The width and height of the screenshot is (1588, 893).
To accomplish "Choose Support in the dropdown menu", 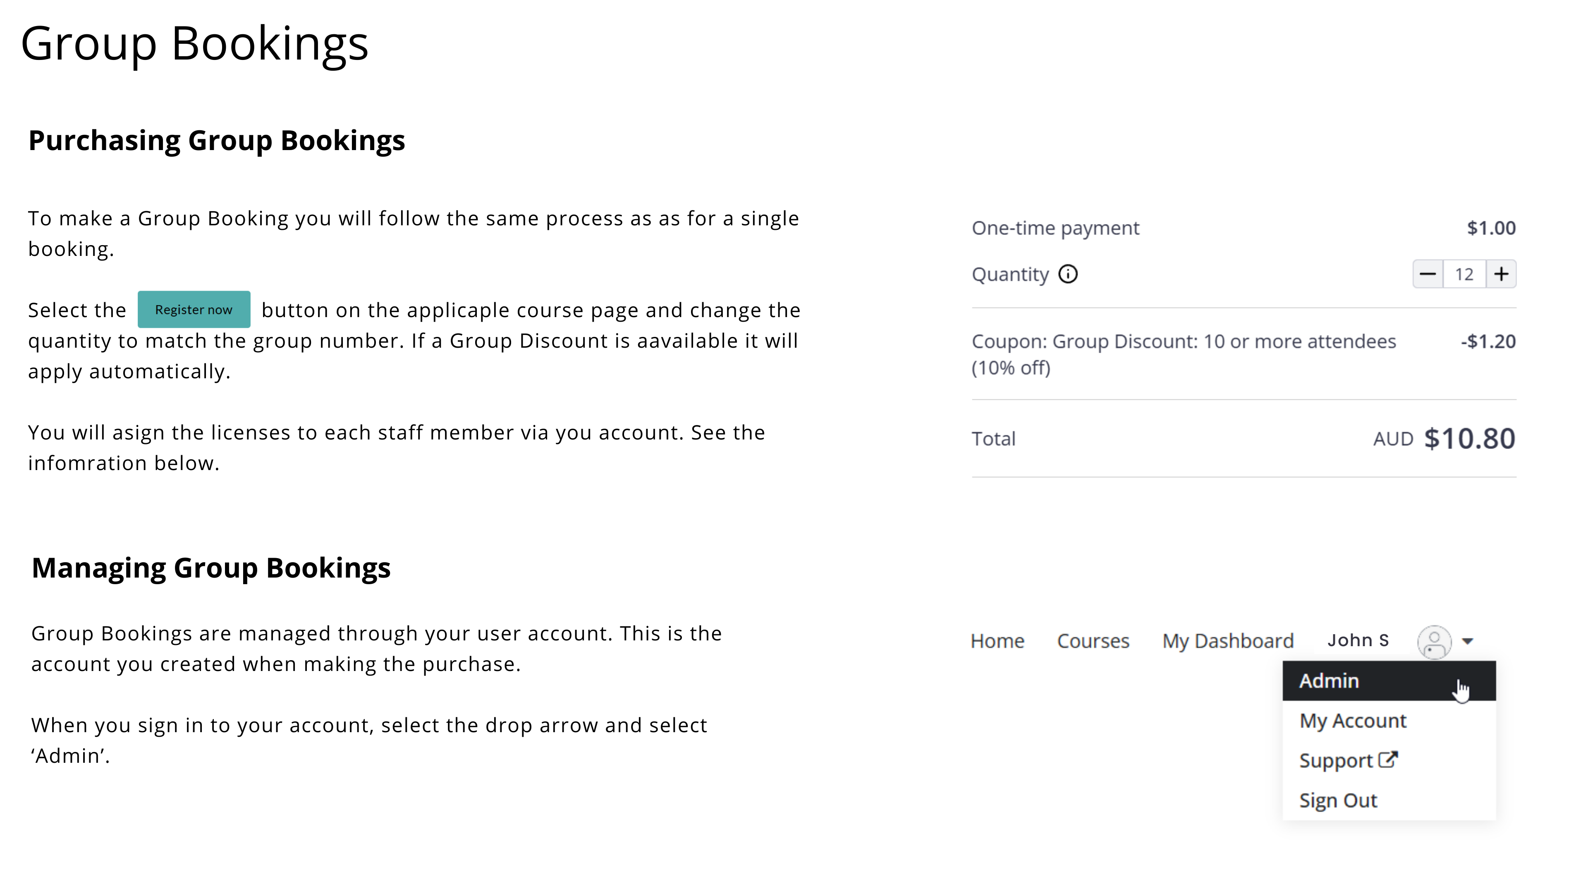I will click(x=1335, y=761).
